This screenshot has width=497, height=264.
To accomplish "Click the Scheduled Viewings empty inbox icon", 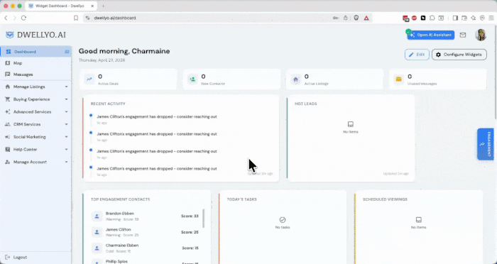I will 418,219.
